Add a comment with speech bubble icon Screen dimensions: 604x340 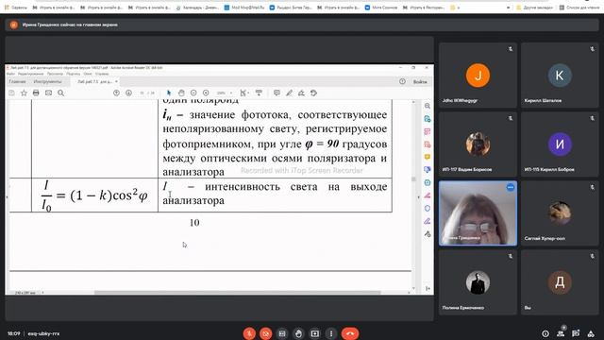pos(277,93)
